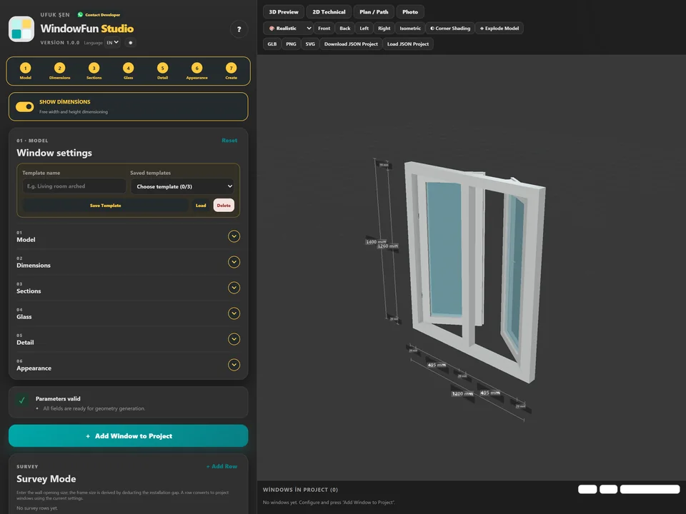Click the Save Template button

click(x=106, y=206)
